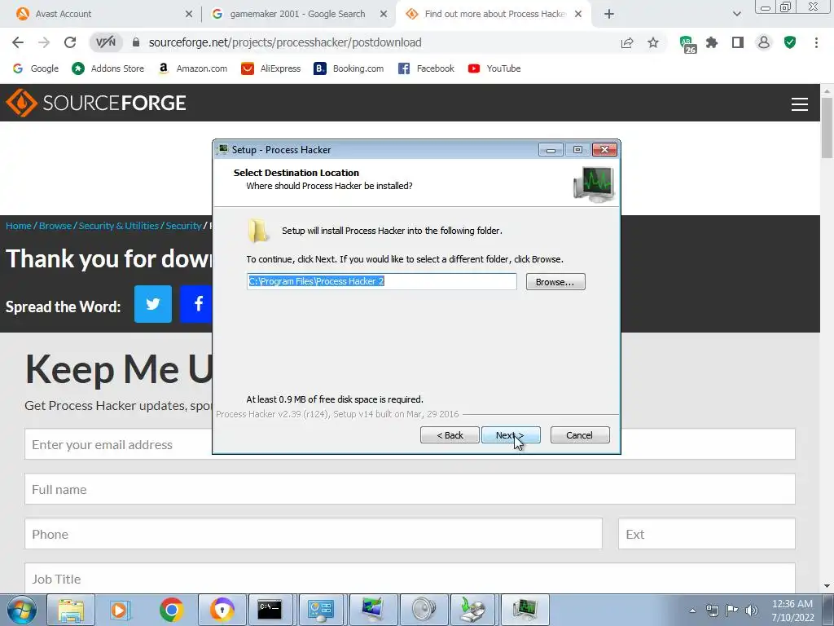Click the page vertical scrollbar thumb
The width and height of the screenshot is (834, 626).
coord(827,128)
